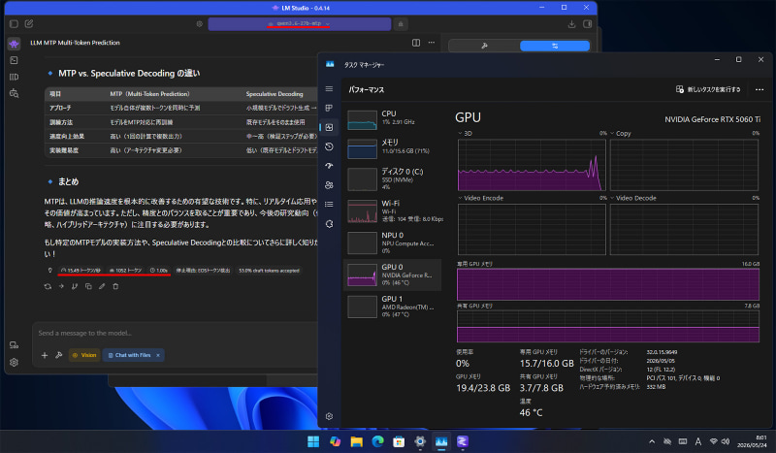
Task: Open File Explorer from taskbar
Action: [356, 441]
